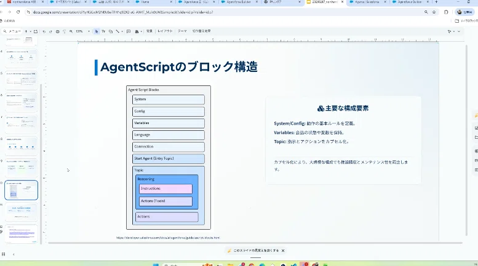Click the Config block in diagram
Image resolution: width=478 pixels, height=266 pixels.
169,111
